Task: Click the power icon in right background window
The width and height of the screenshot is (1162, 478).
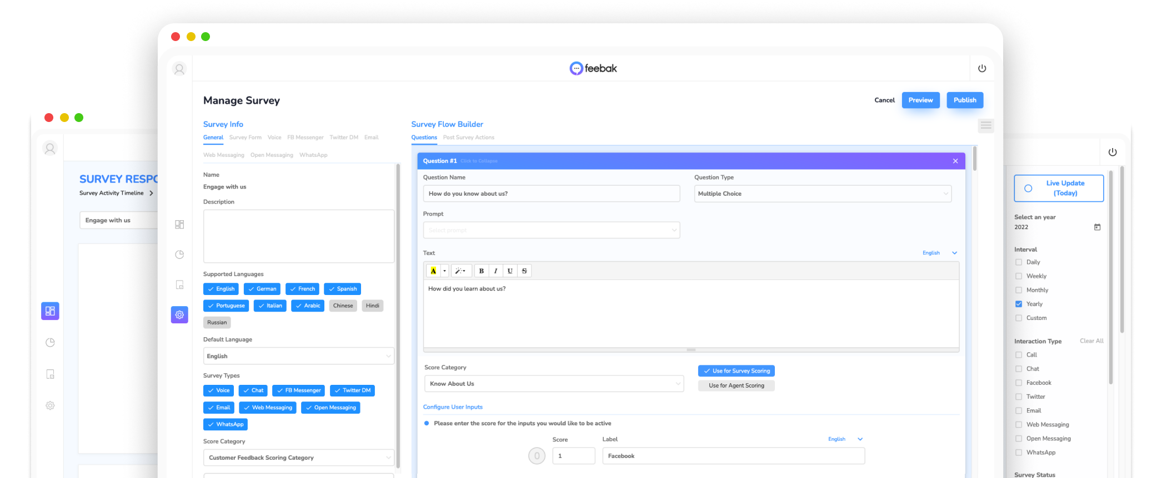Action: (1113, 152)
